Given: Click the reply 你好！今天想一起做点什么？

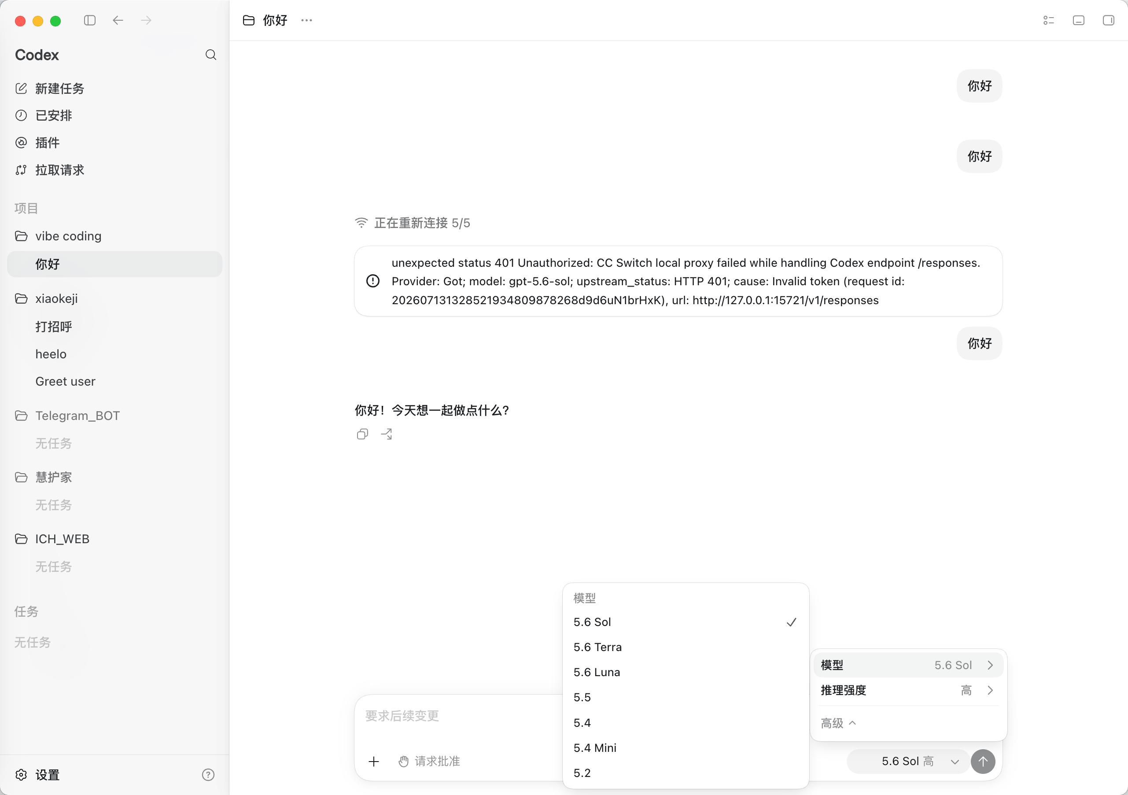Looking at the screenshot, I should (x=432, y=410).
